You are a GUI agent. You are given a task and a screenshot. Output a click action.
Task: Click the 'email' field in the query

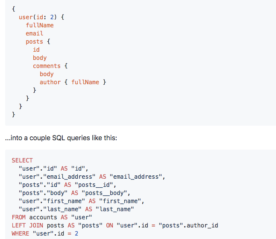pyautogui.click(x=34, y=33)
